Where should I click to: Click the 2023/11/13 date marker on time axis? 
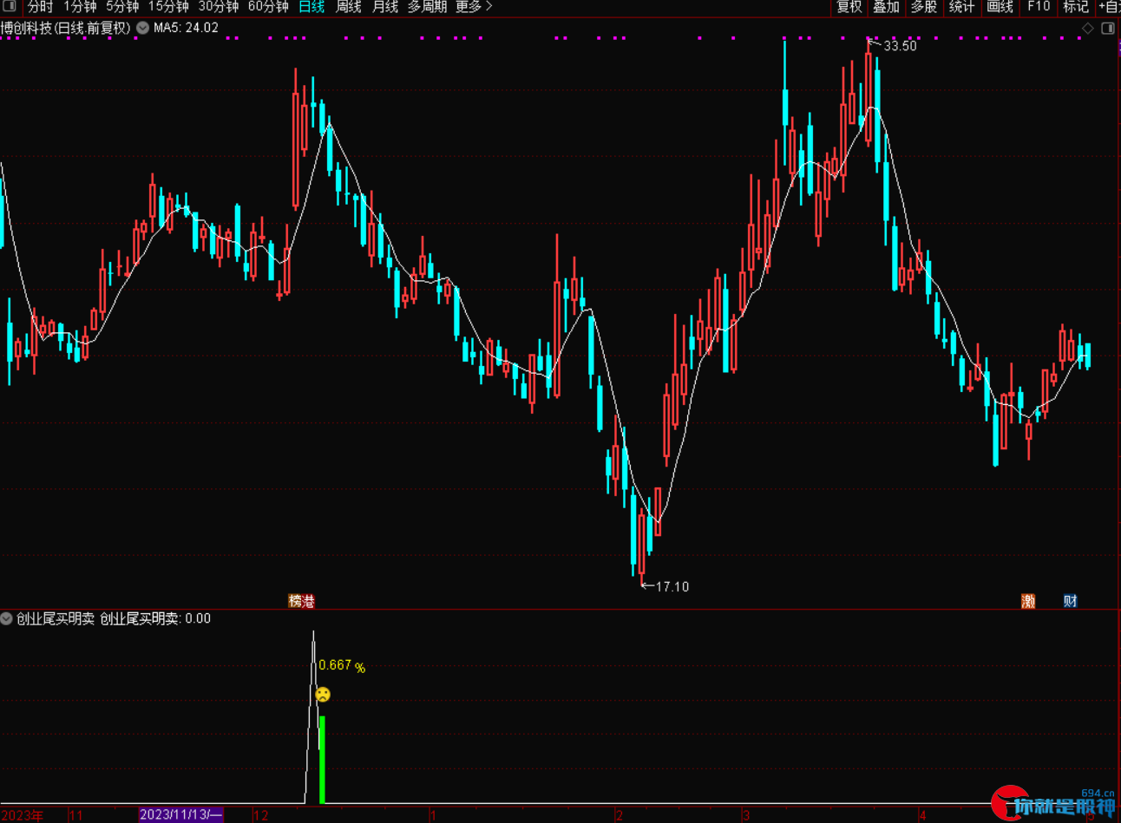pos(181,815)
